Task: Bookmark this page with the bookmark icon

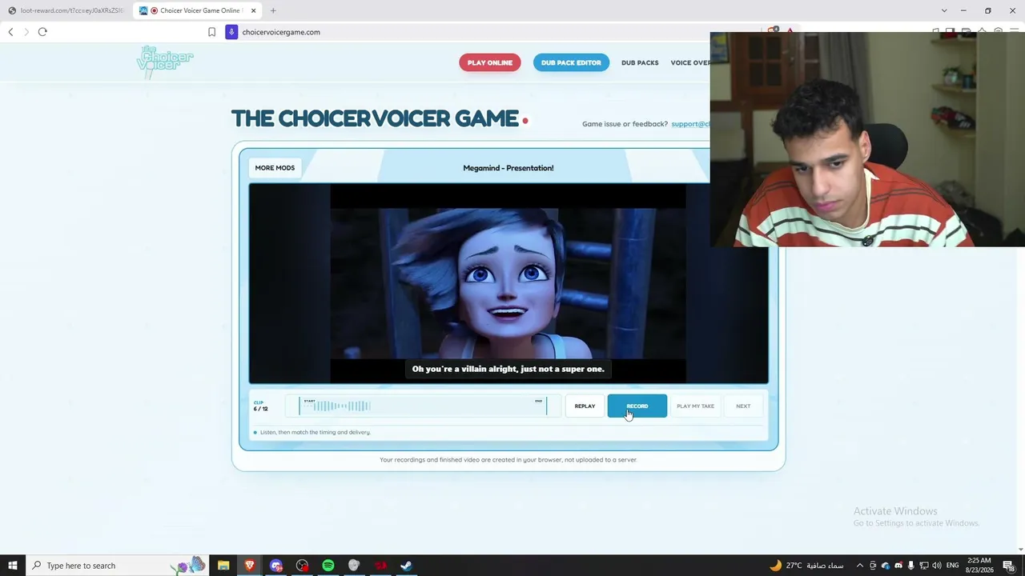Action: coord(211,32)
